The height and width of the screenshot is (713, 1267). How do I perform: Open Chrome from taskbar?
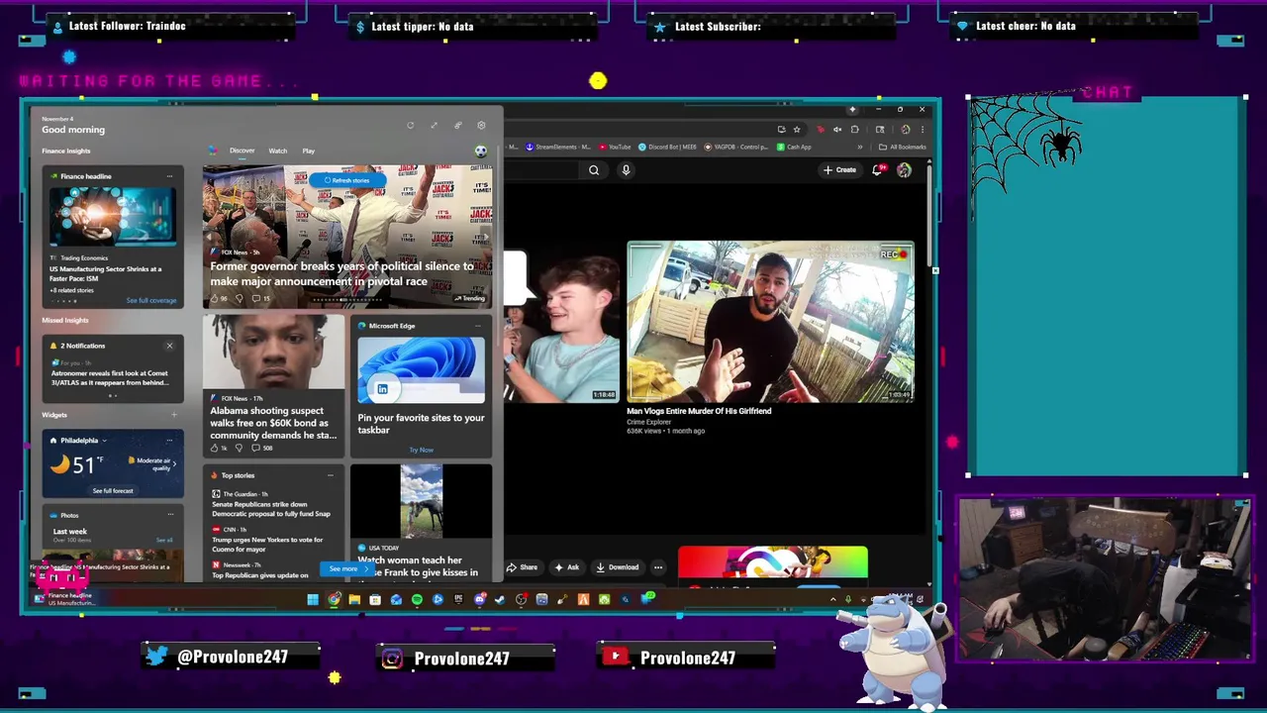(x=334, y=599)
